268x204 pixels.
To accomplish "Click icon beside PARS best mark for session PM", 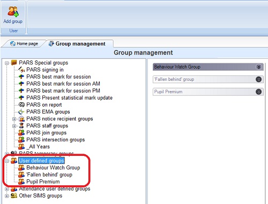I will click(x=21, y=90).
